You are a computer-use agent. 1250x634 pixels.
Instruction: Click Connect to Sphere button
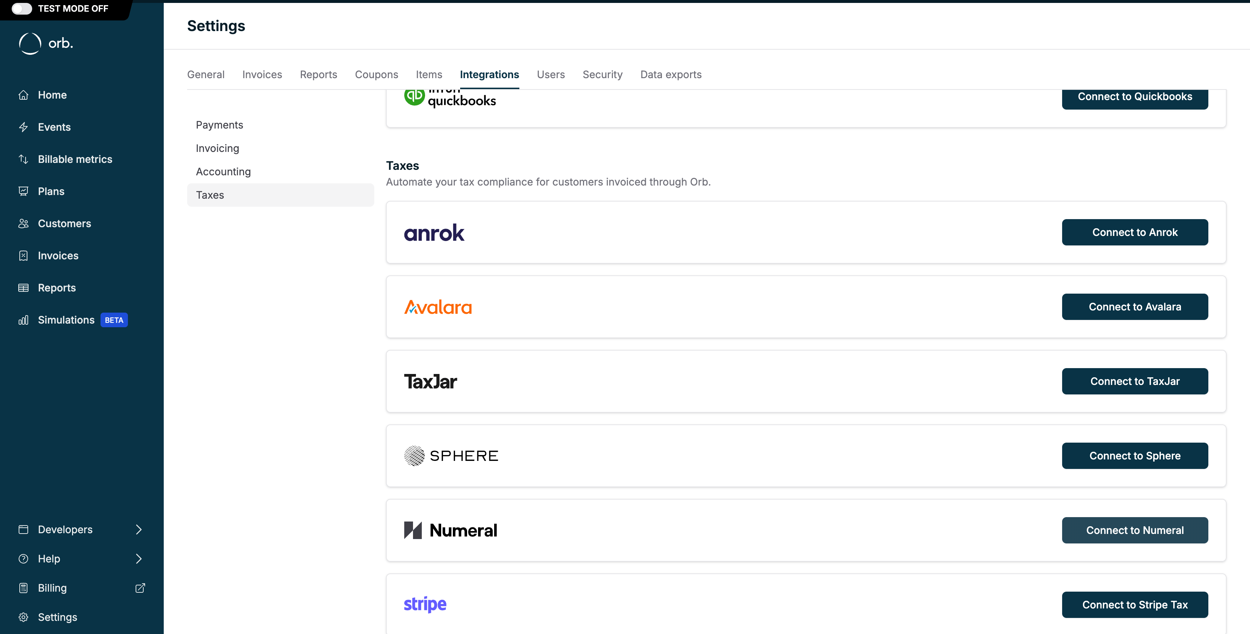(1135, 456)
